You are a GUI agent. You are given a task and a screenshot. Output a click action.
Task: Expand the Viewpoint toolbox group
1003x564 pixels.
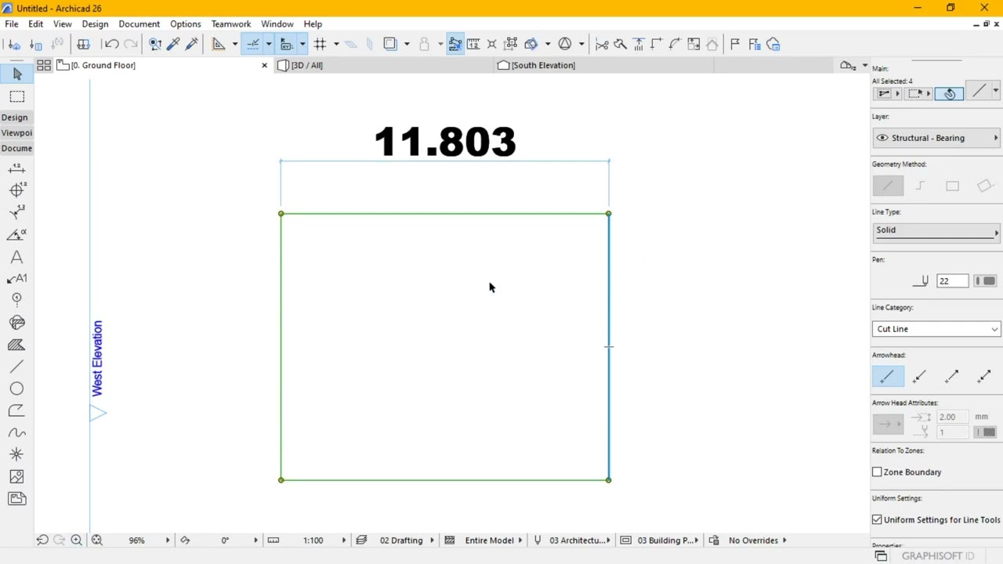point(16,132)
